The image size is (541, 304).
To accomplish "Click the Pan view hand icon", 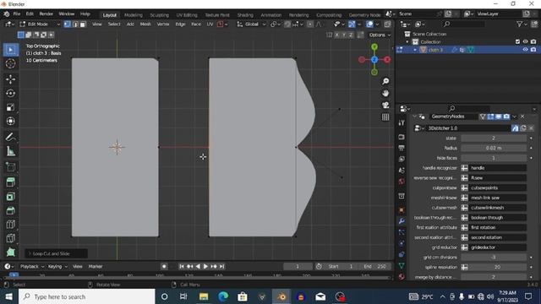I will coord(385,93).
